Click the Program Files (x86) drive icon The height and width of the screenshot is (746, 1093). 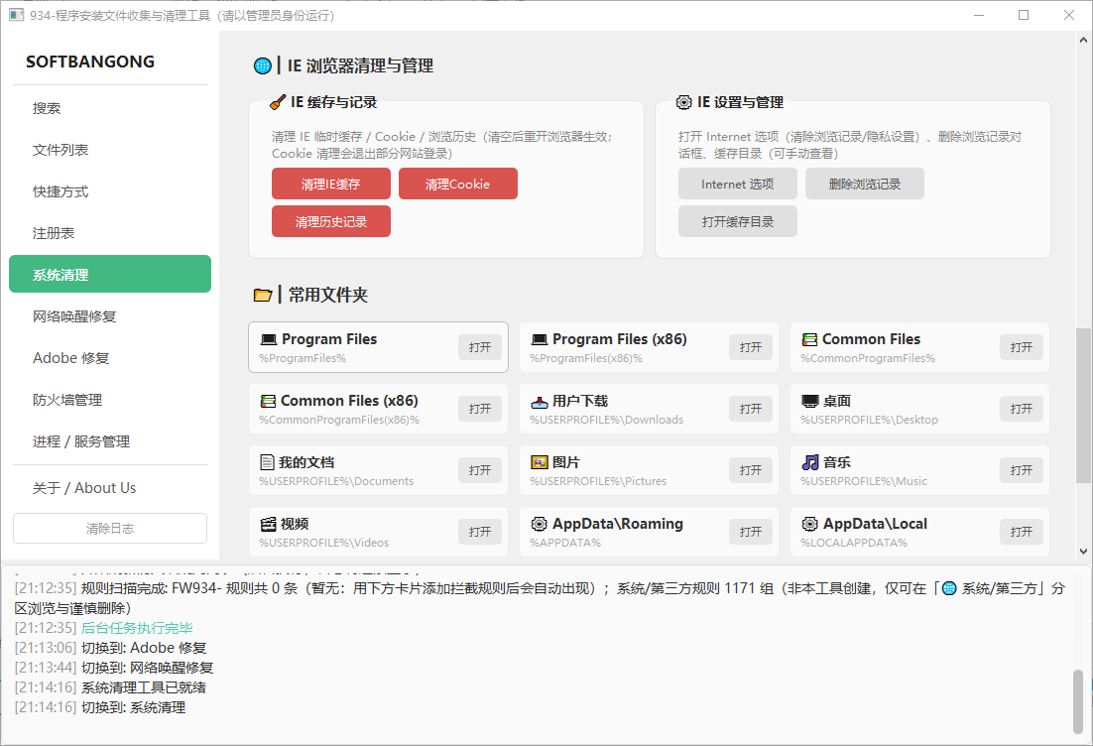[x=540, y=339]
